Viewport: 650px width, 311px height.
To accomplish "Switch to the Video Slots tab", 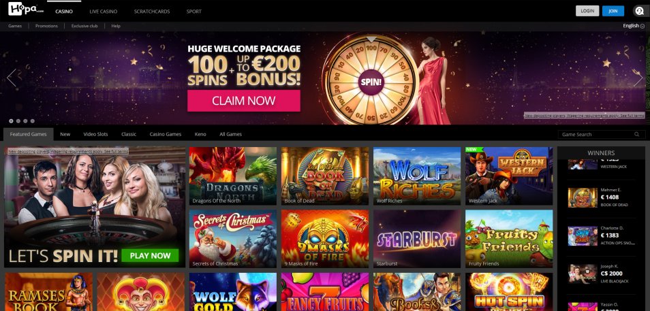I will tap(95, 134).
